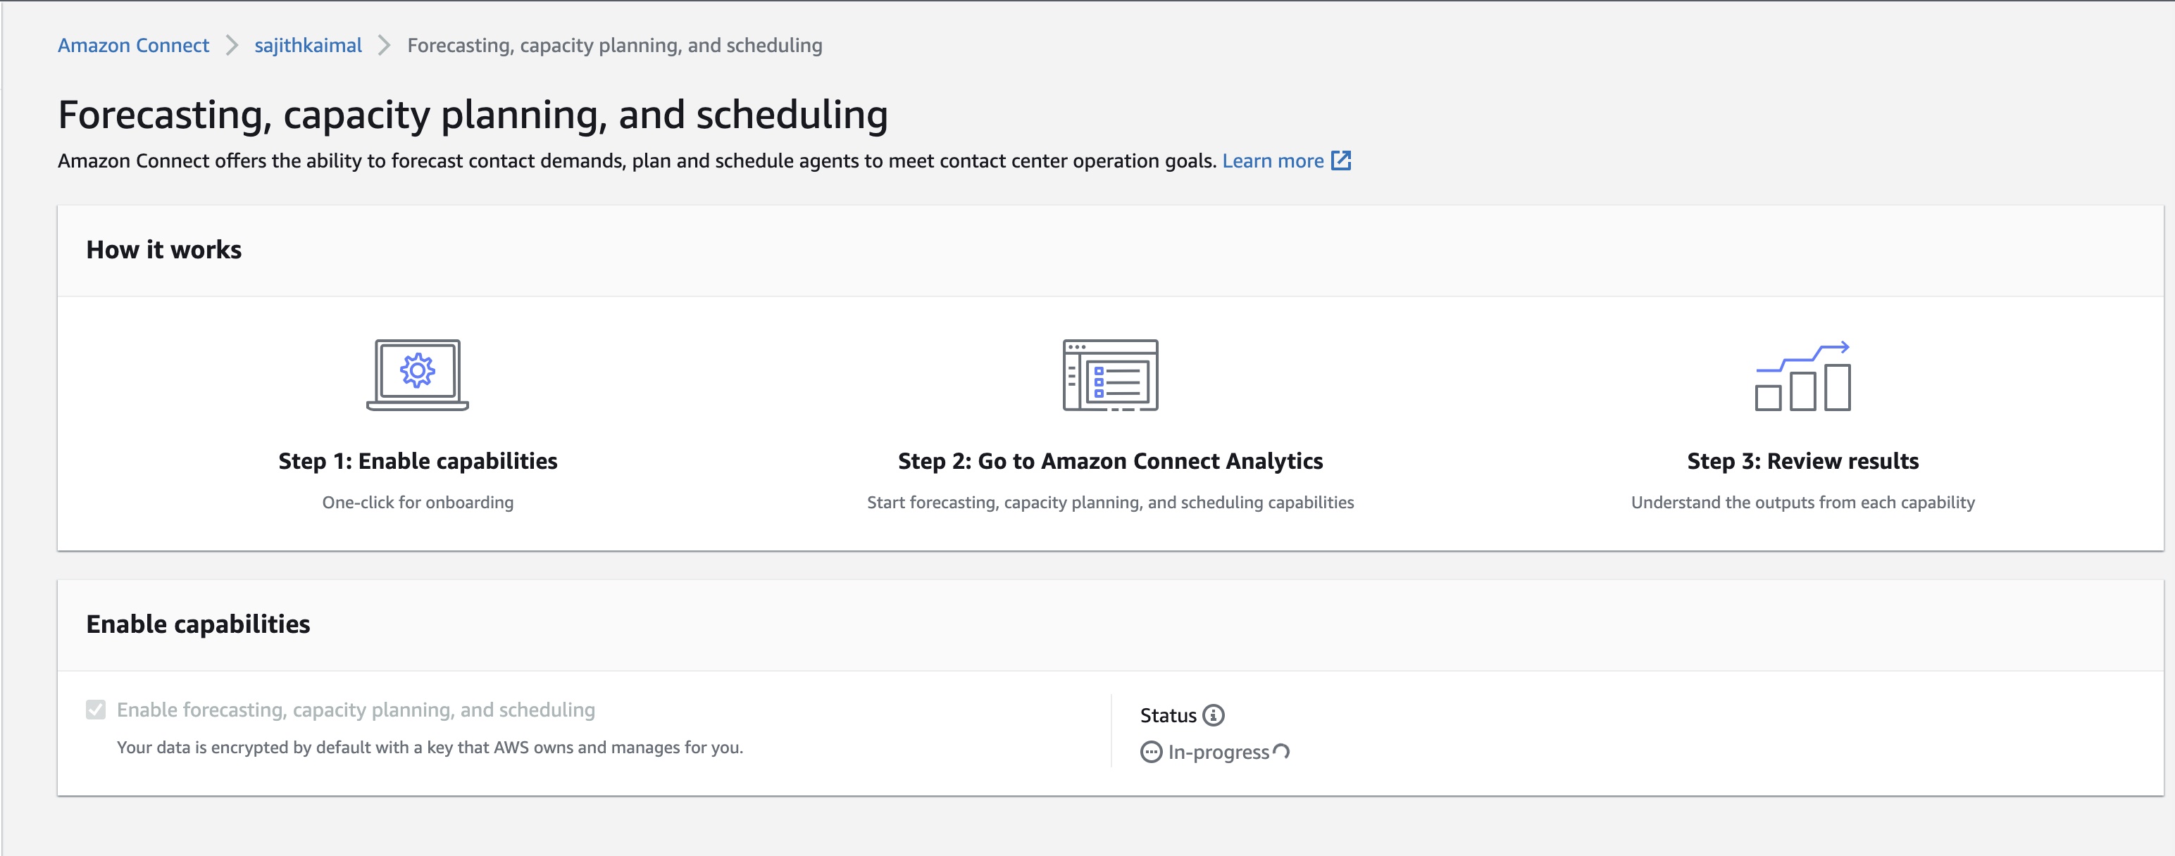The width and height of the screenshot is (2175, 856).
Task: Click the external link icon after Learn more
Action: [1342, 160]
